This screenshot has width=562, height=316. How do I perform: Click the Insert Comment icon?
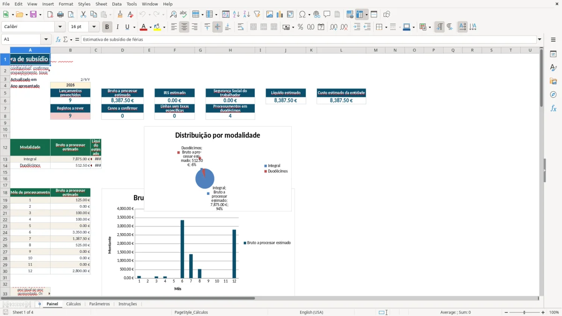327,15
